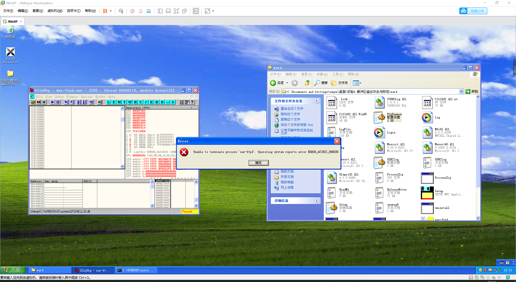Click VMware suspend pause icon
Image resolution: width=516 pixels, height=282 pixels.
(x=105, y=11)
